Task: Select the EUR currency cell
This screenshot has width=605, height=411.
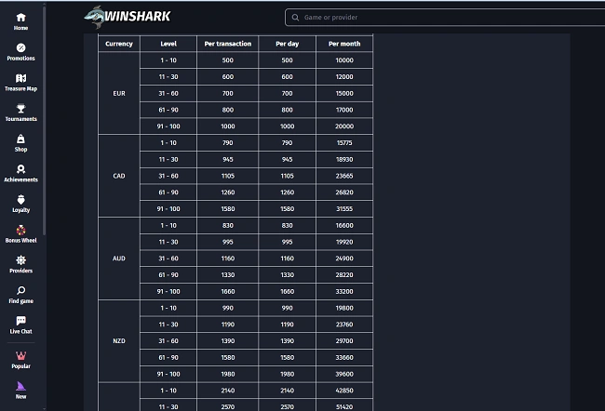Action: pyautogui.click(x=119, y=93)
